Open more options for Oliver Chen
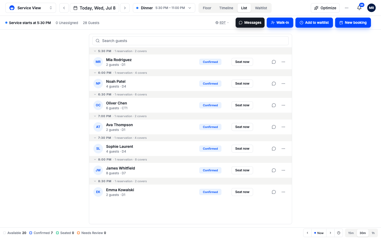The height and width of the screenshot is (238, 381). tap(283, 105)
